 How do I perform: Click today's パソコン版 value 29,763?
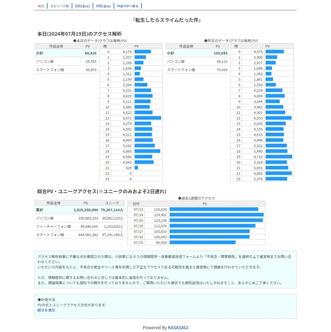tap(91, 62)
